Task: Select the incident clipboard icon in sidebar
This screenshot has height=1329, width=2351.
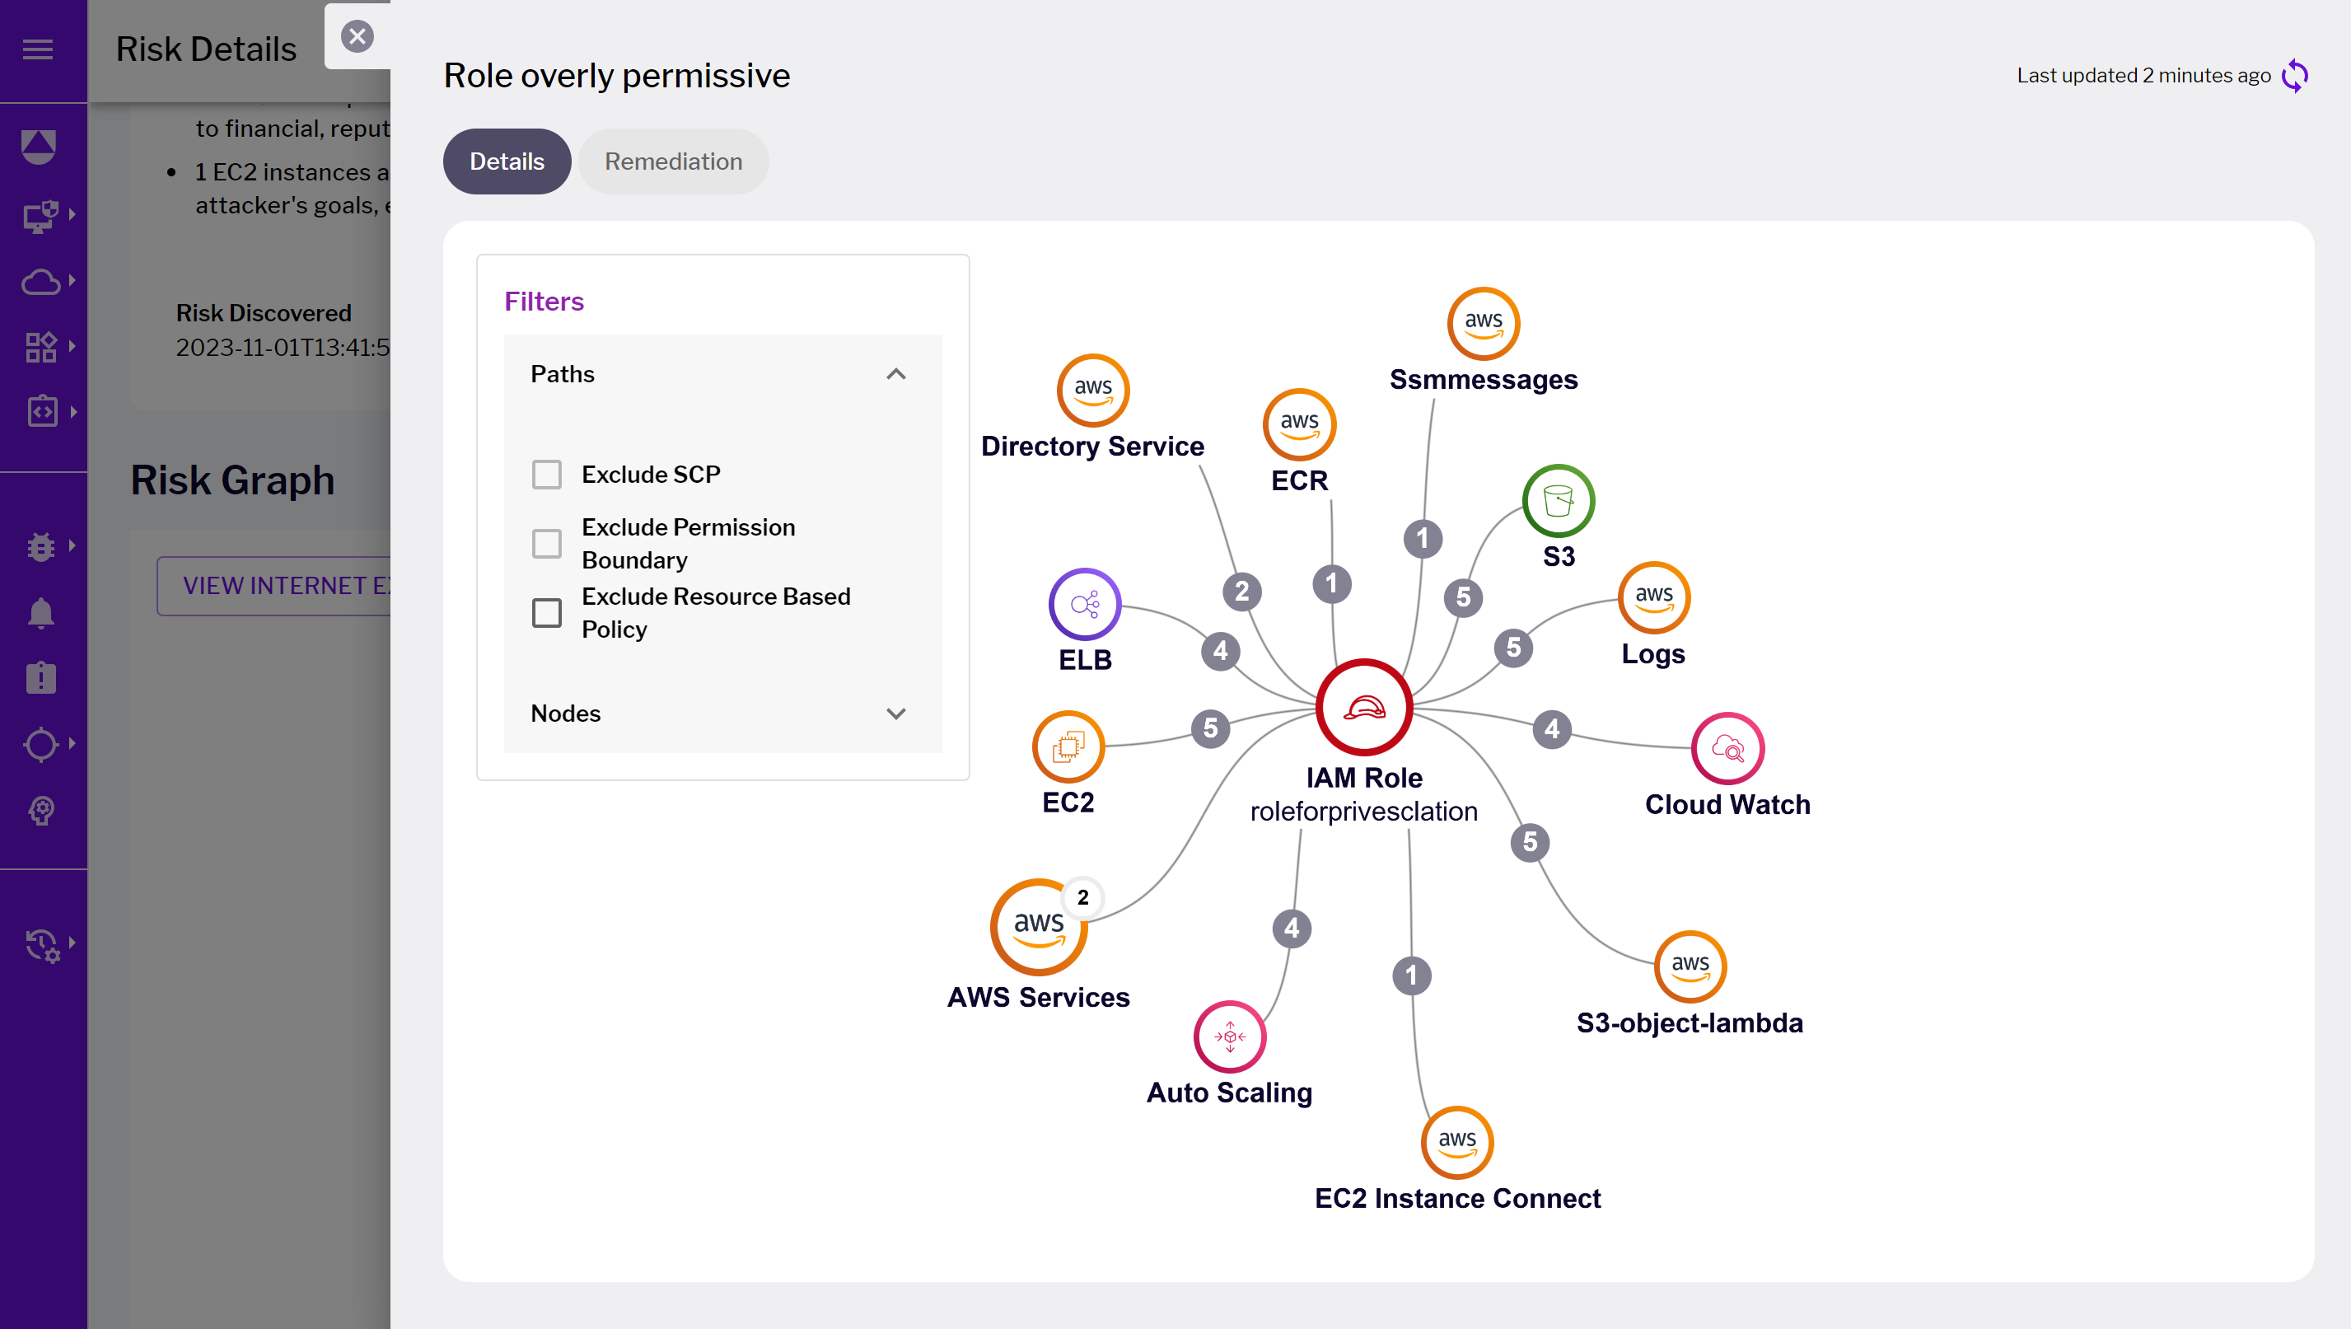Action: coord(41,676)
